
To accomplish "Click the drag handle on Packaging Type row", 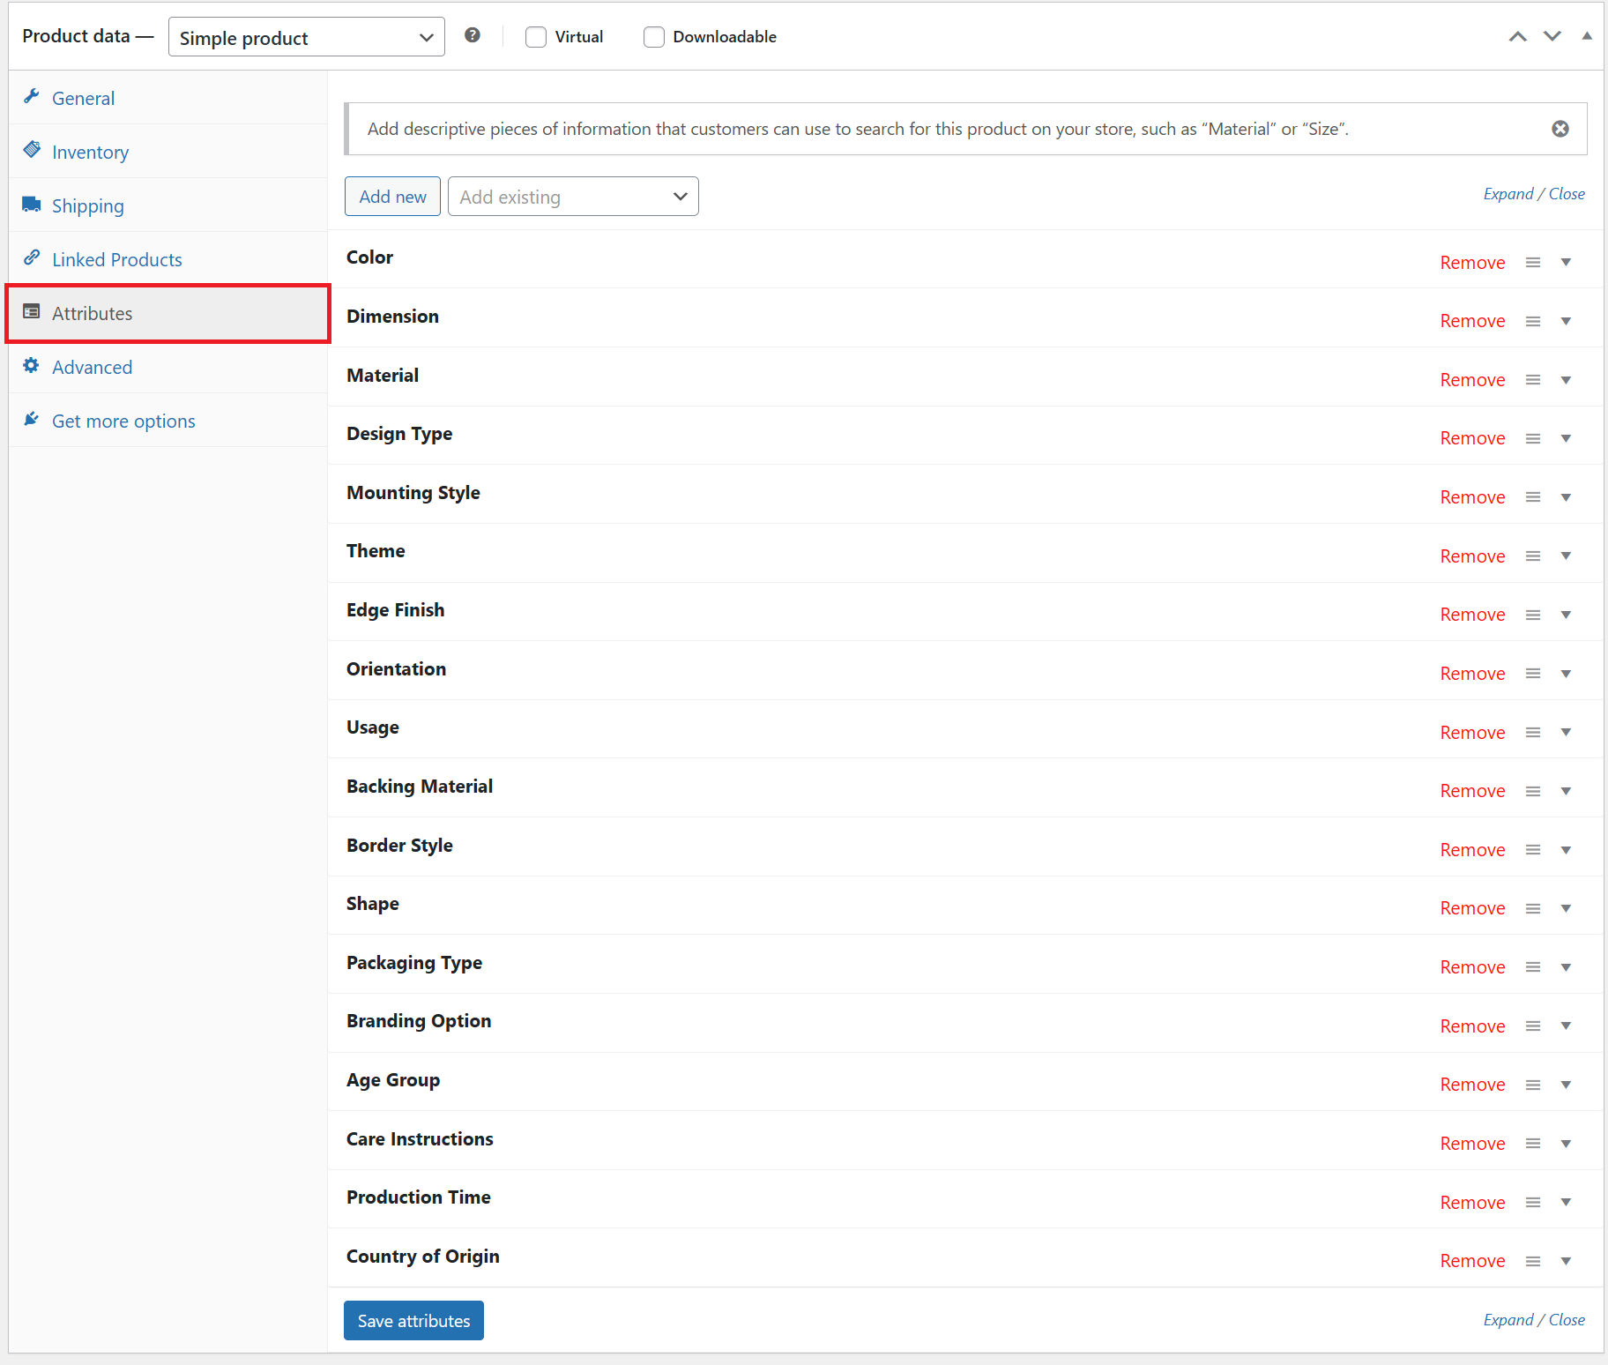I will pyautogui.click(x=1533, y=967).
